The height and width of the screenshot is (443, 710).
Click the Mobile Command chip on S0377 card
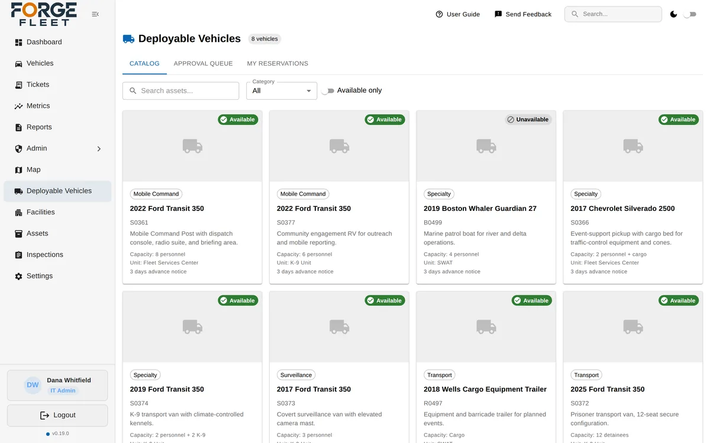(303, 194)
